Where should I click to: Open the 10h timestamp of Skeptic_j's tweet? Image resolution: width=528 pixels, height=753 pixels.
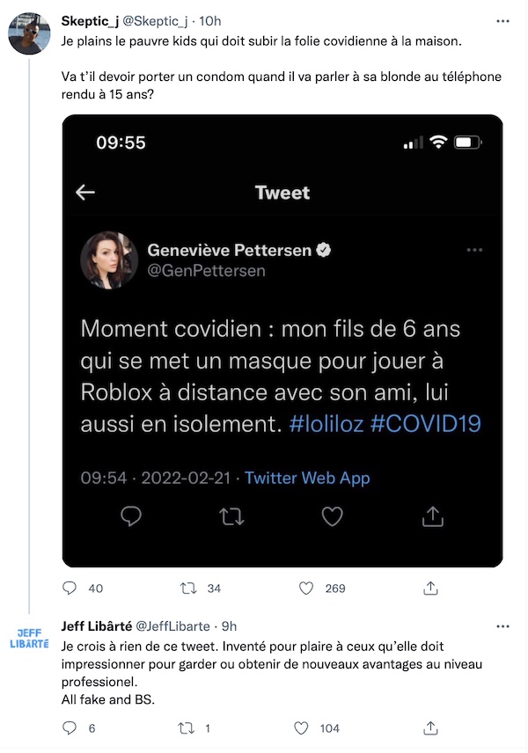pos(210,21)
